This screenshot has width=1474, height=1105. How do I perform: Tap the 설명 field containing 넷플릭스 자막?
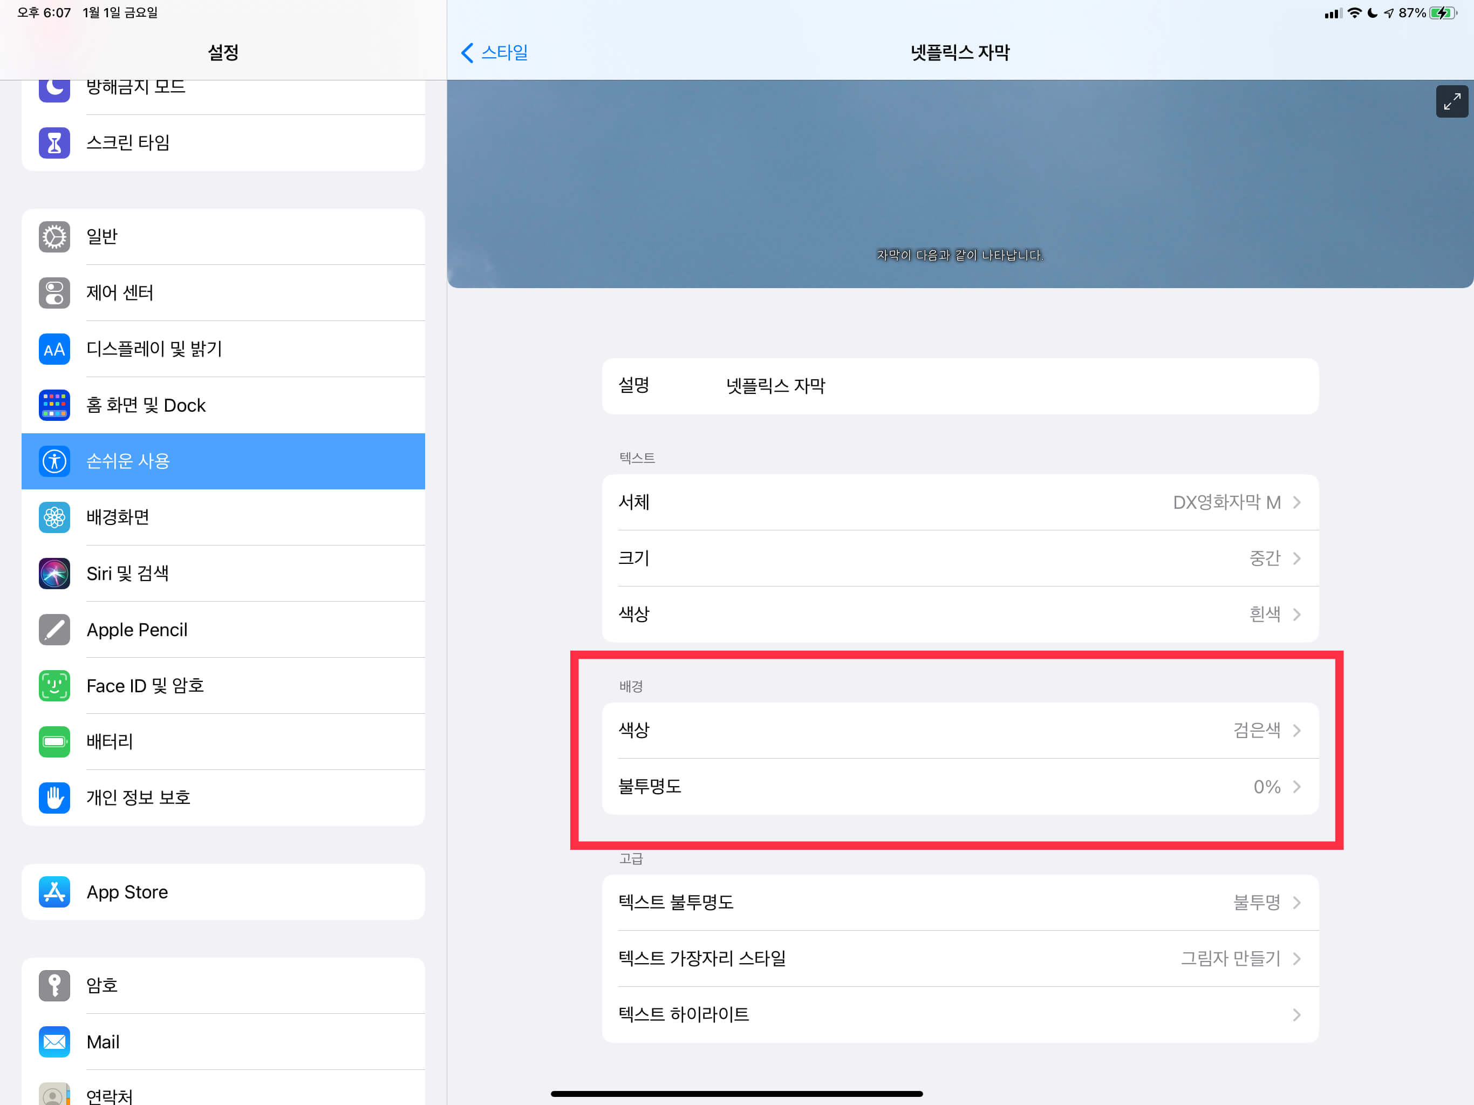point(960,386)
